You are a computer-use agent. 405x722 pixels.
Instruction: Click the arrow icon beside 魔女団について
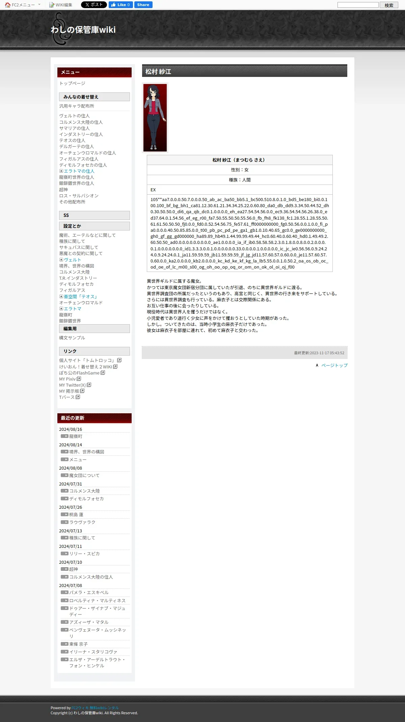coord(64,475)
